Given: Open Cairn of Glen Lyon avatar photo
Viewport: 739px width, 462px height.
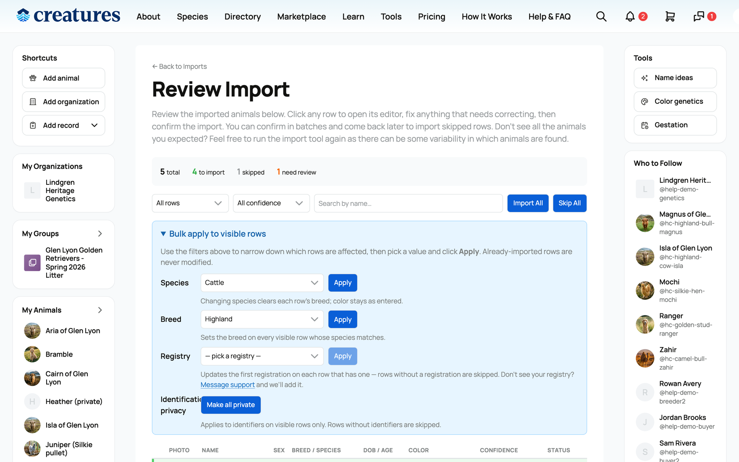Looking at the screenshot, I should click(x=32, y=378).
